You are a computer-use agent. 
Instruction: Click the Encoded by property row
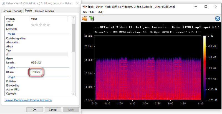37,85
